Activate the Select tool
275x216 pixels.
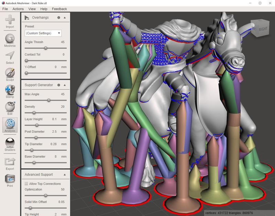point(10,56)
